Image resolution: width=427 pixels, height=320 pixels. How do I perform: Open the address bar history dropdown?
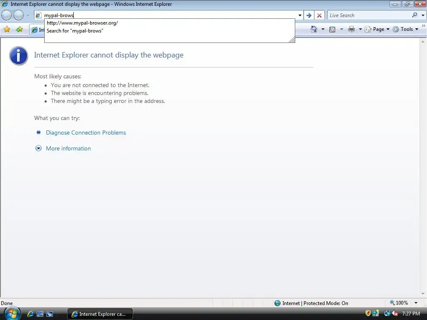(300, 15)
